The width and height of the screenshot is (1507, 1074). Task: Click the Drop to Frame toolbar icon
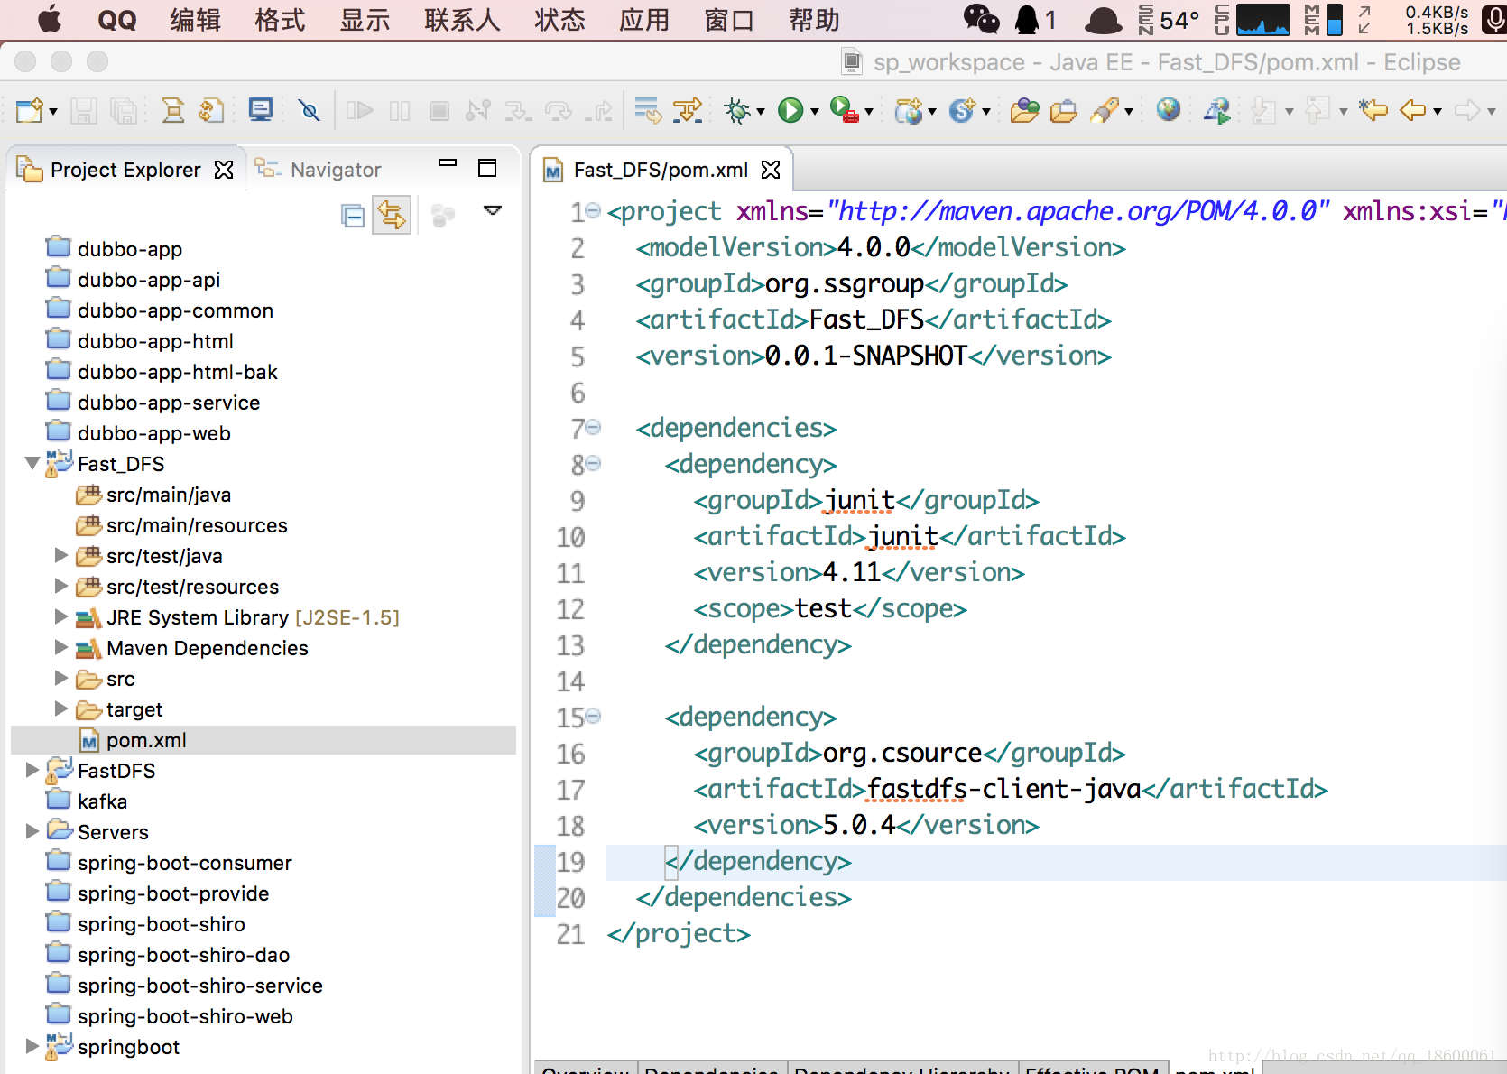tap(647, 110)
